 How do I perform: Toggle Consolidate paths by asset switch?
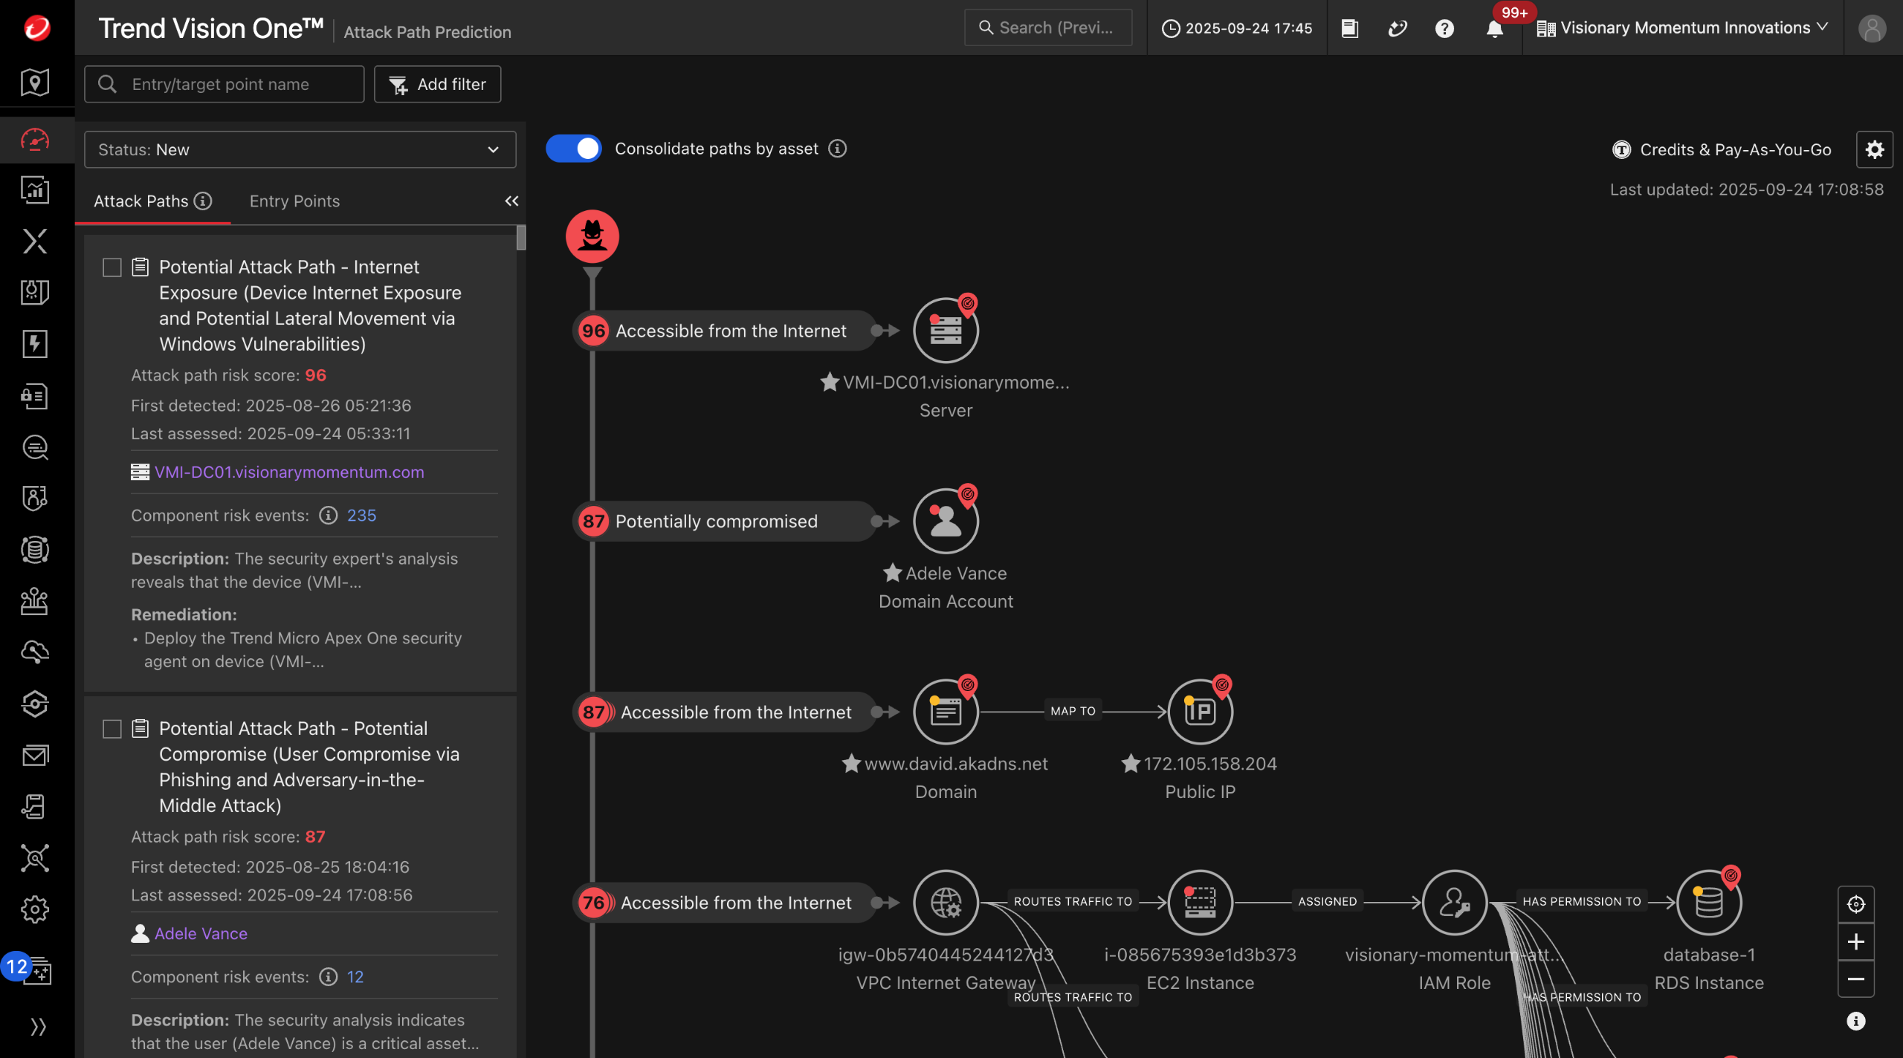click(574, 149)
